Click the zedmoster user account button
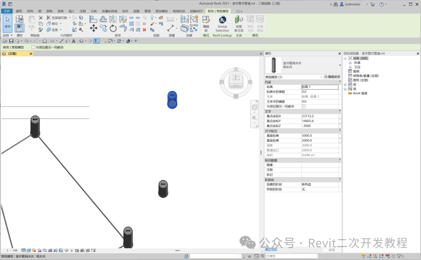 [x=350, y=4]
